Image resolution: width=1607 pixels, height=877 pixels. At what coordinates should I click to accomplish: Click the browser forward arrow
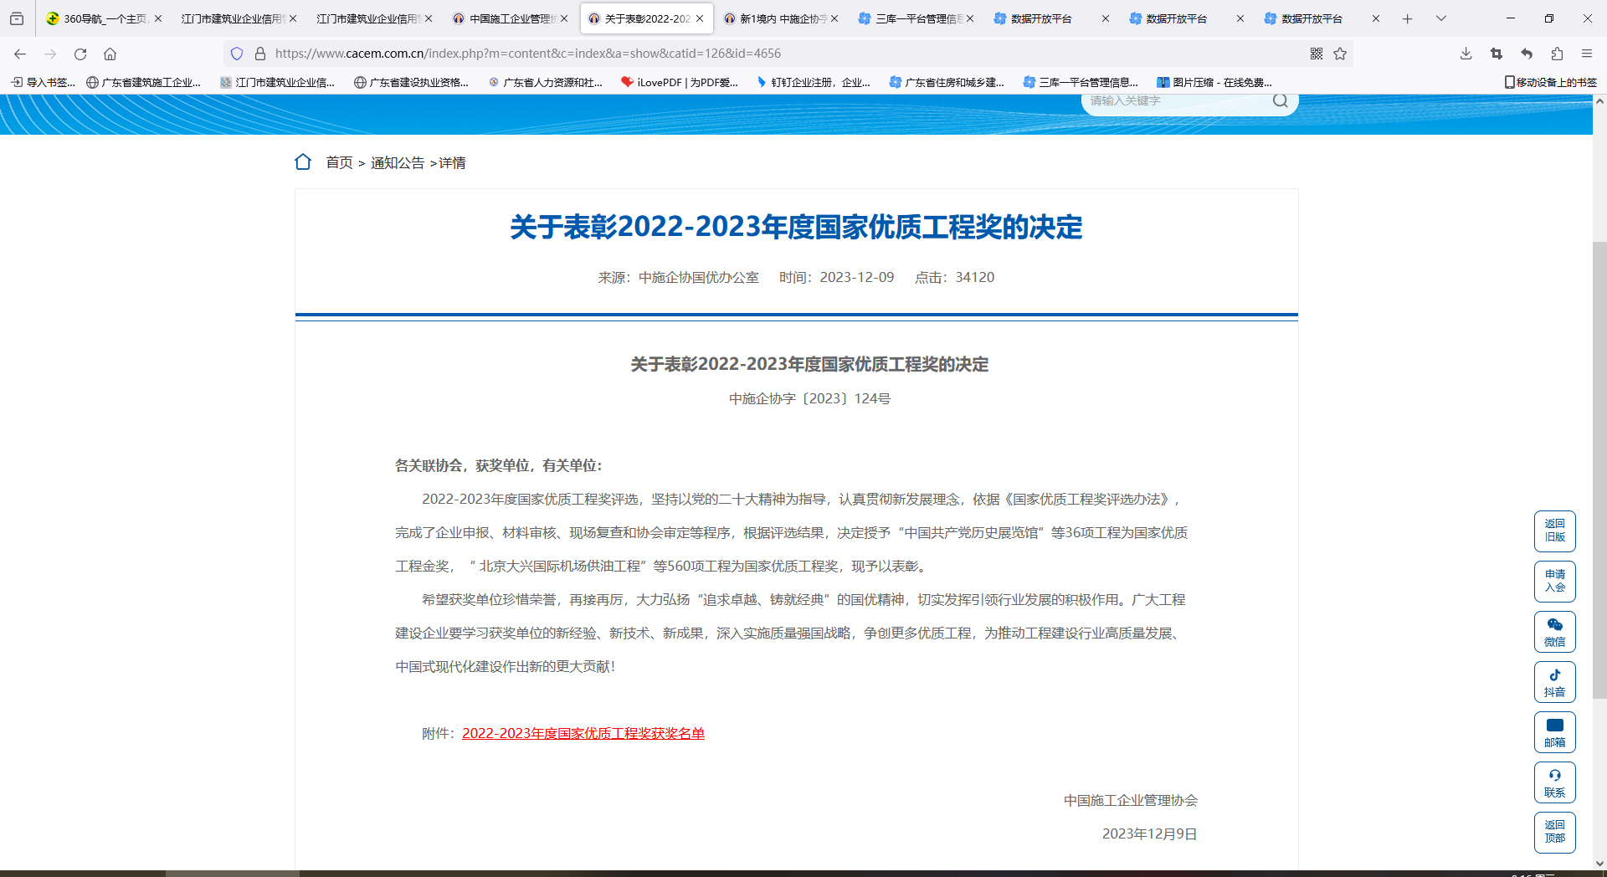pyautogui.click(x=50, y=54)
